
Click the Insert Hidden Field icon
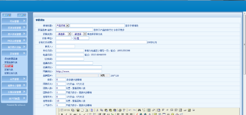point(194,110)
